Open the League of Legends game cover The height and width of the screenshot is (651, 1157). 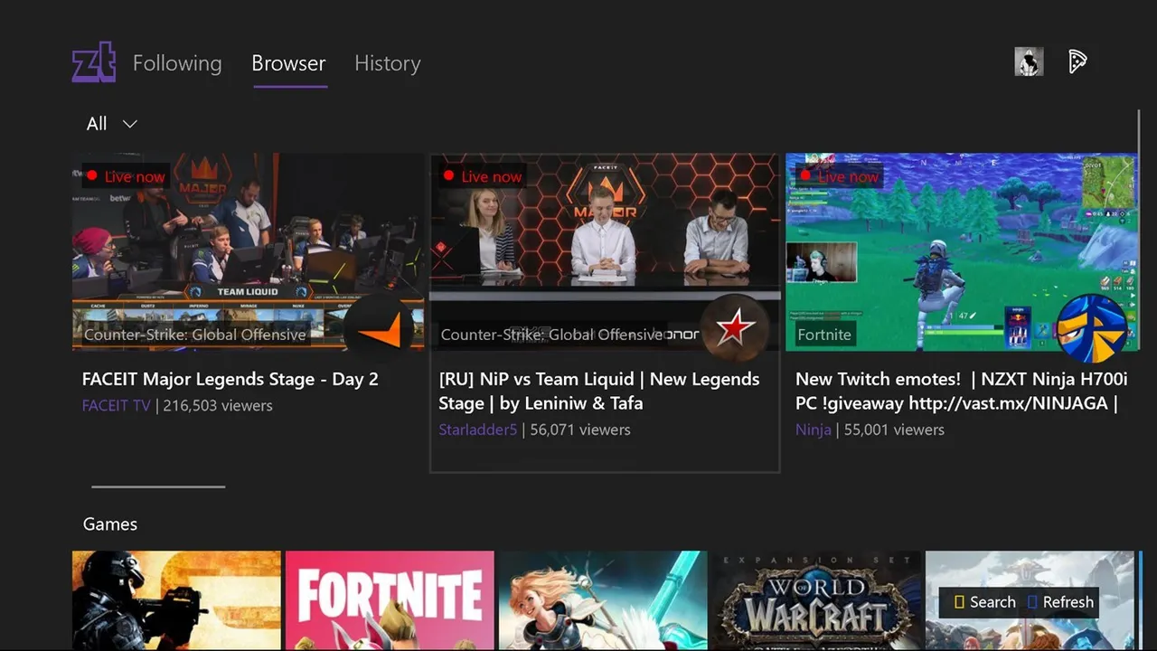coord(603,601)
